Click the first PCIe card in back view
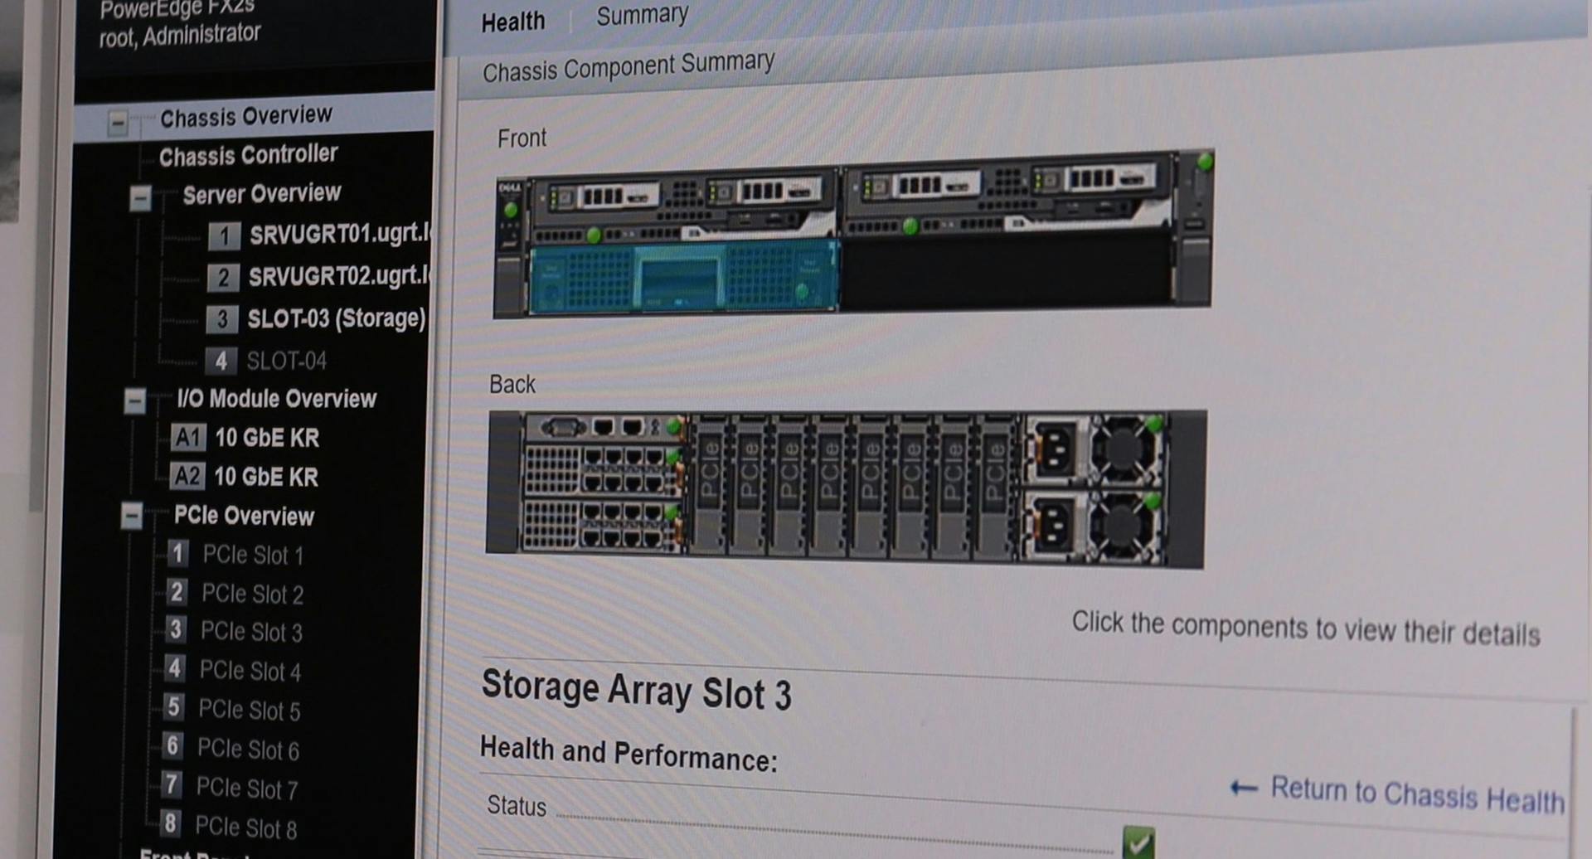 710,483
